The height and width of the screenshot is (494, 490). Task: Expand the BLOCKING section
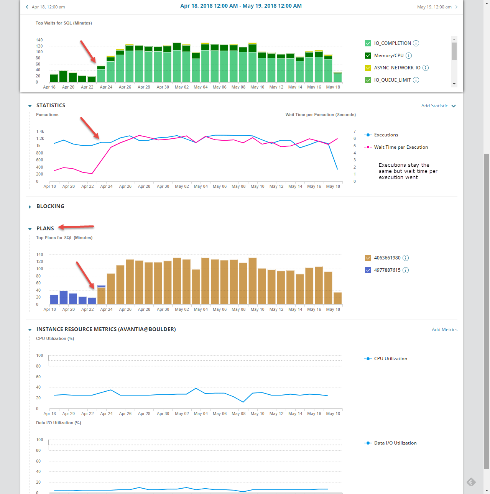pos(30,207)
